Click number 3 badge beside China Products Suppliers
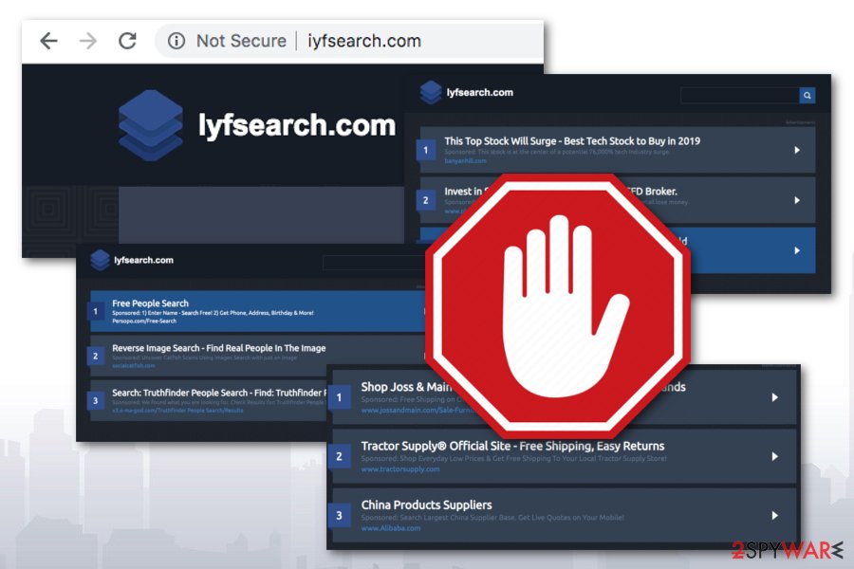Screen dimensions: 854x569 tap(340, 515)
